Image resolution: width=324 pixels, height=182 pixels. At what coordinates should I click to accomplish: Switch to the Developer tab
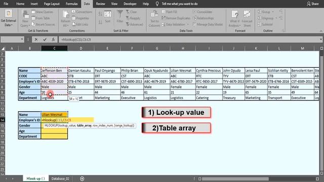point(130,4)
